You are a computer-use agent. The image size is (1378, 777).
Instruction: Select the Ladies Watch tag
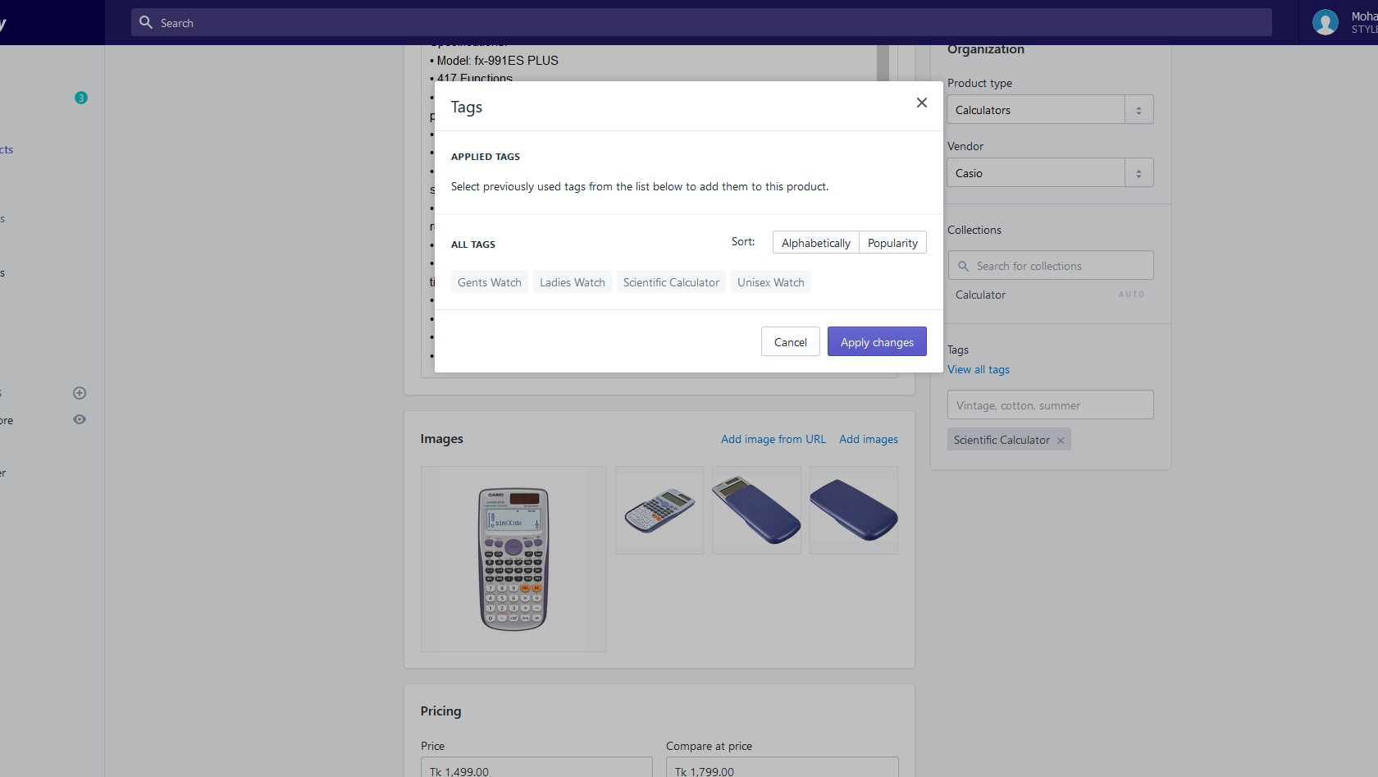click(573, 282)
